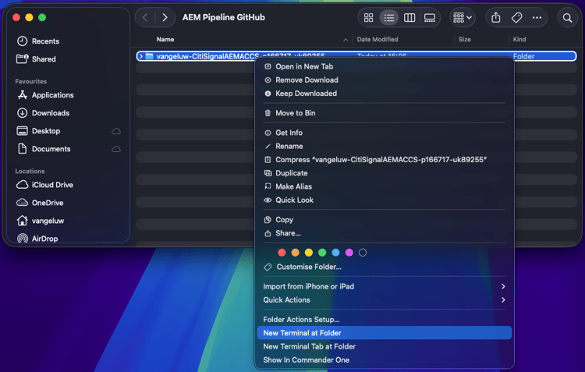Go back with the left arrow
585x372 pixels.
[146, 17]
